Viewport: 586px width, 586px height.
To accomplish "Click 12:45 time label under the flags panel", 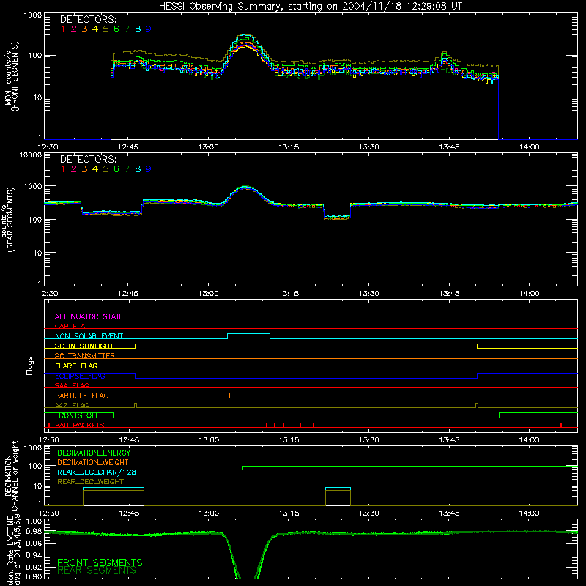I will click(x=129, y=440).
